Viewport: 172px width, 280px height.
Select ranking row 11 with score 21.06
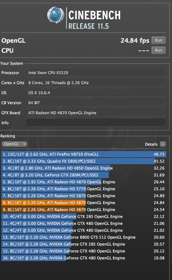84,223
